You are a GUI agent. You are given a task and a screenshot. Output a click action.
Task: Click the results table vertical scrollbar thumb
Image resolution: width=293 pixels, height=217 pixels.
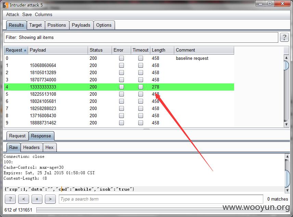pos(286,65)
